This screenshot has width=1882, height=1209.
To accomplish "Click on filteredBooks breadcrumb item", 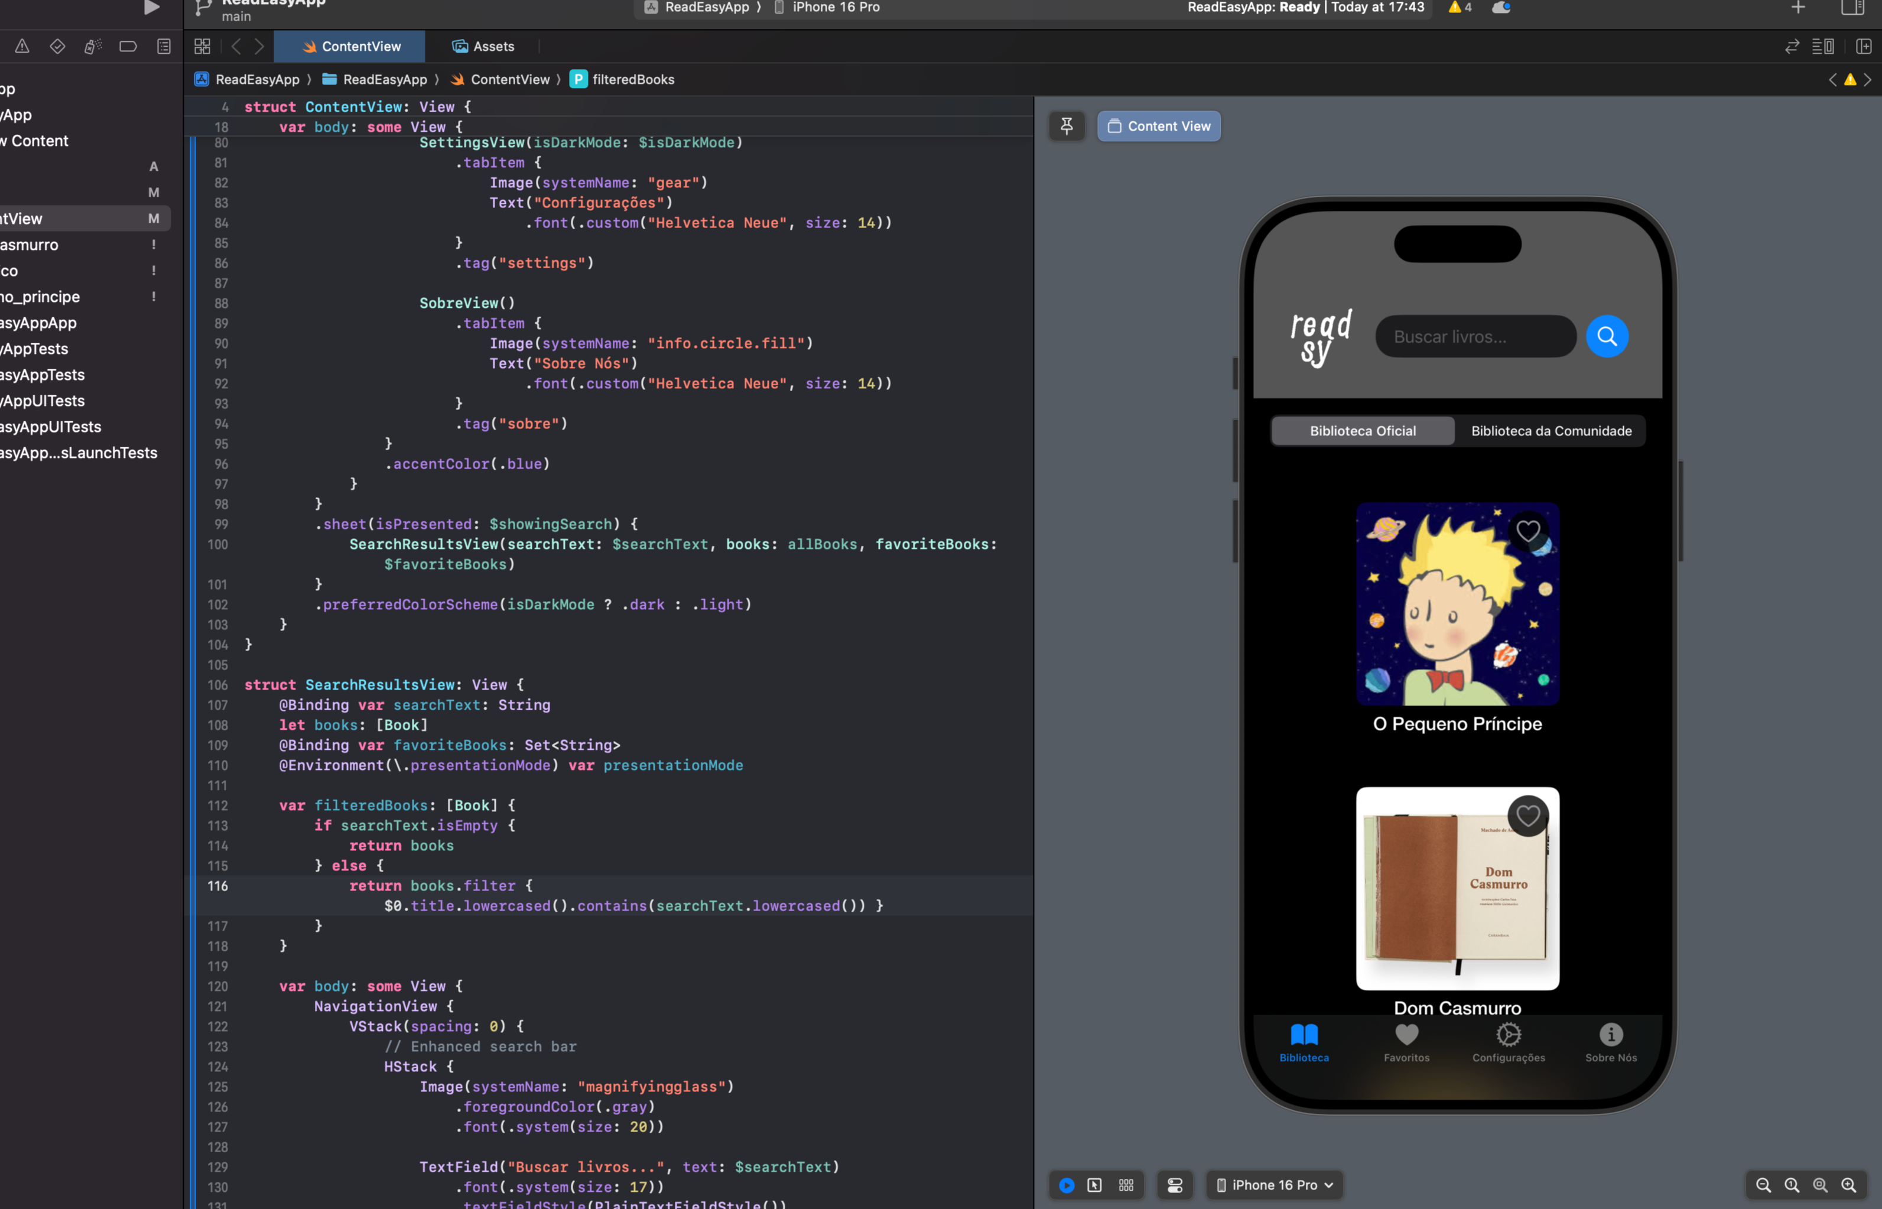I will (632, 78).
